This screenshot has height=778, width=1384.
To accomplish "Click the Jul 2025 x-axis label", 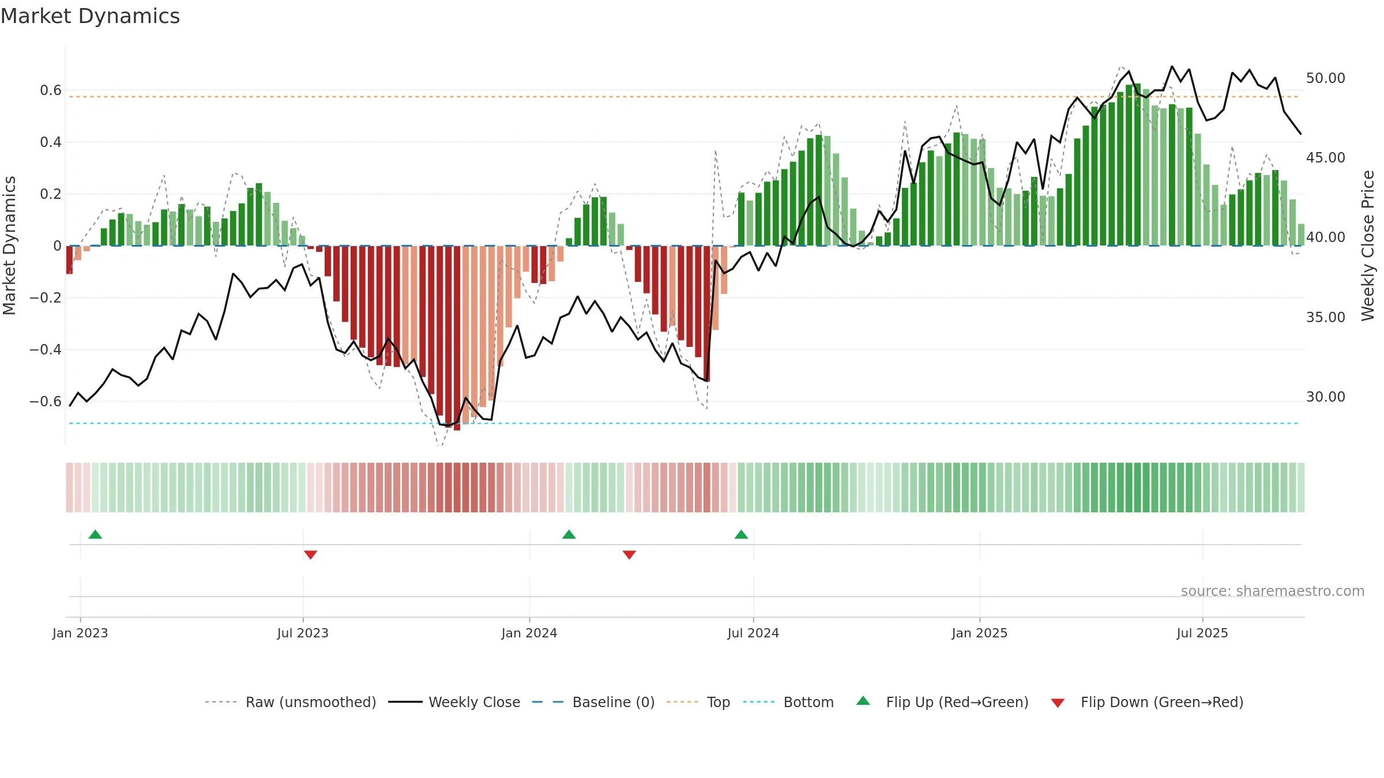I will click(1202, 633).
